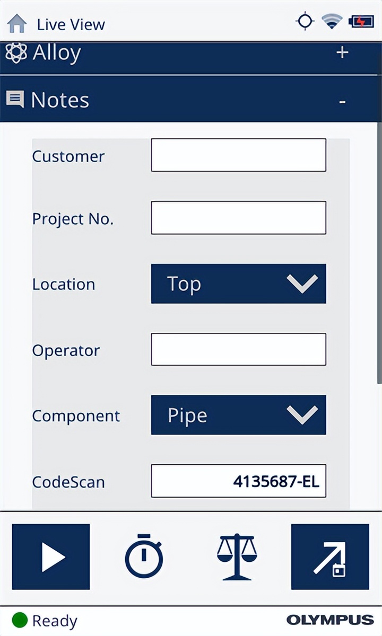Open the balance scales comparison icon

point(237,556)
